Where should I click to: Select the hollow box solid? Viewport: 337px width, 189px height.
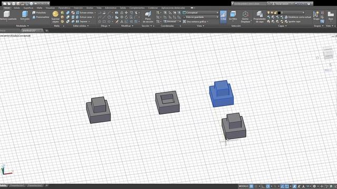pos(167,102)
